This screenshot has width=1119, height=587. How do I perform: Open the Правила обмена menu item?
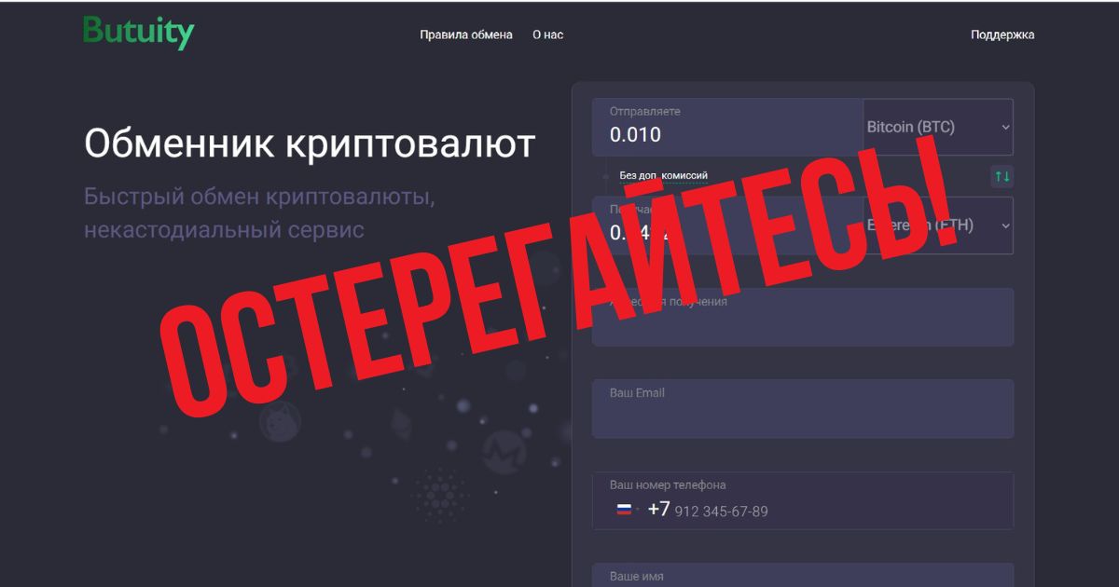coord(466,34)
